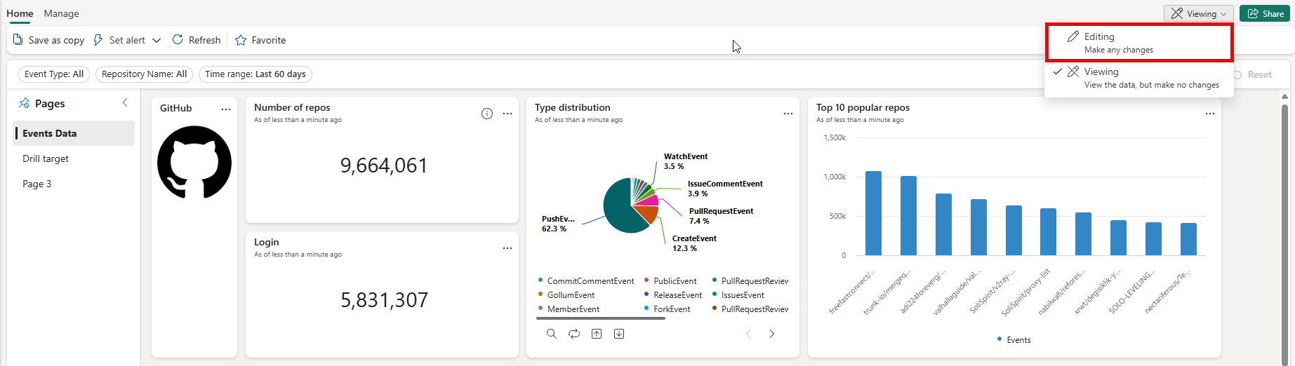Toggle the GollumEvent legend entry
Image resolution: width=1295 pixels, height=366 pixels.
click(570, 295)
